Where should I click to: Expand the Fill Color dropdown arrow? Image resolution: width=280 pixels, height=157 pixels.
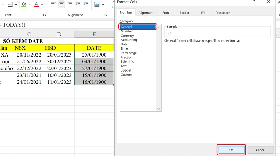pyautogui.click(x=30, y=5)
